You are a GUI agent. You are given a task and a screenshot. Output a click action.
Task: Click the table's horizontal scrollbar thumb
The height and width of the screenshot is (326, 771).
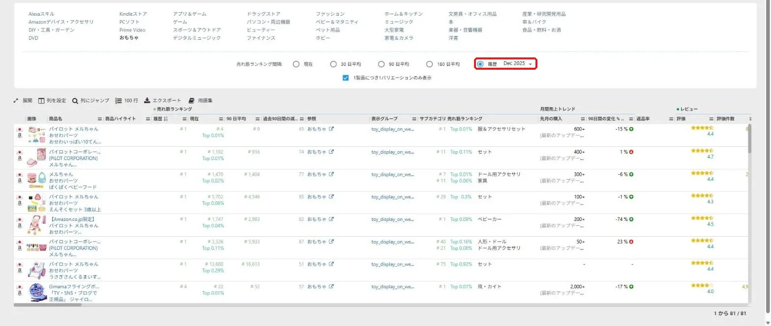[48, 305]
